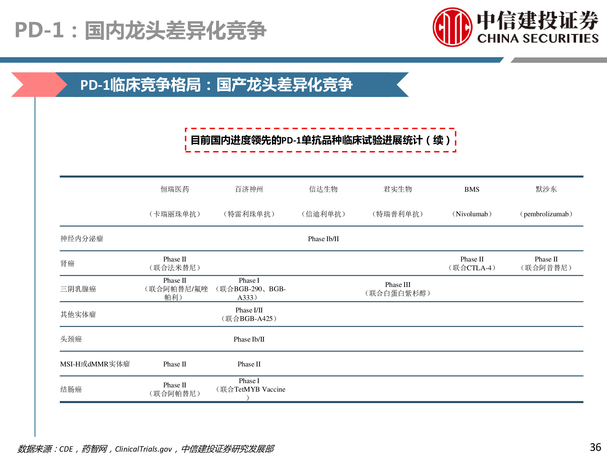Click 百济神州 'Phase II' in MSI-H row
607x455 pixels.
[x=249, y=364]
